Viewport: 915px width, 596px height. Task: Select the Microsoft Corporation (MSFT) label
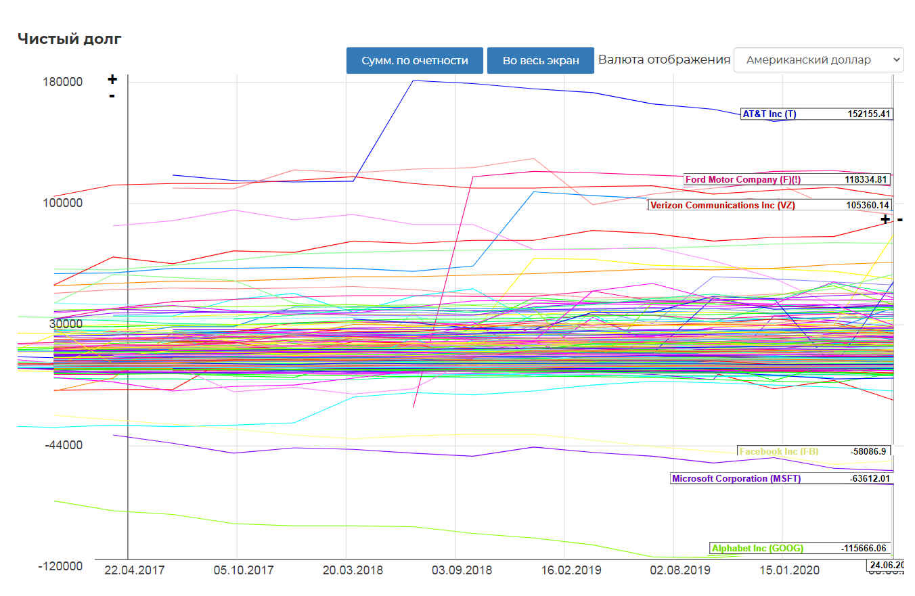click(736, 478)
